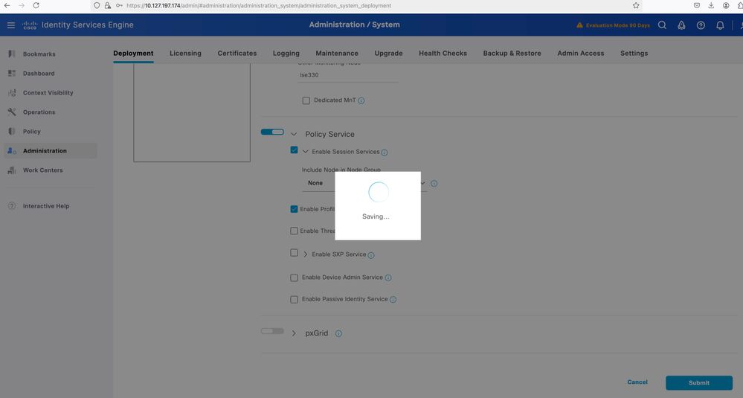Click info icon beside Node Group dropdown
The image size is (743, 398).
(434, 183)
